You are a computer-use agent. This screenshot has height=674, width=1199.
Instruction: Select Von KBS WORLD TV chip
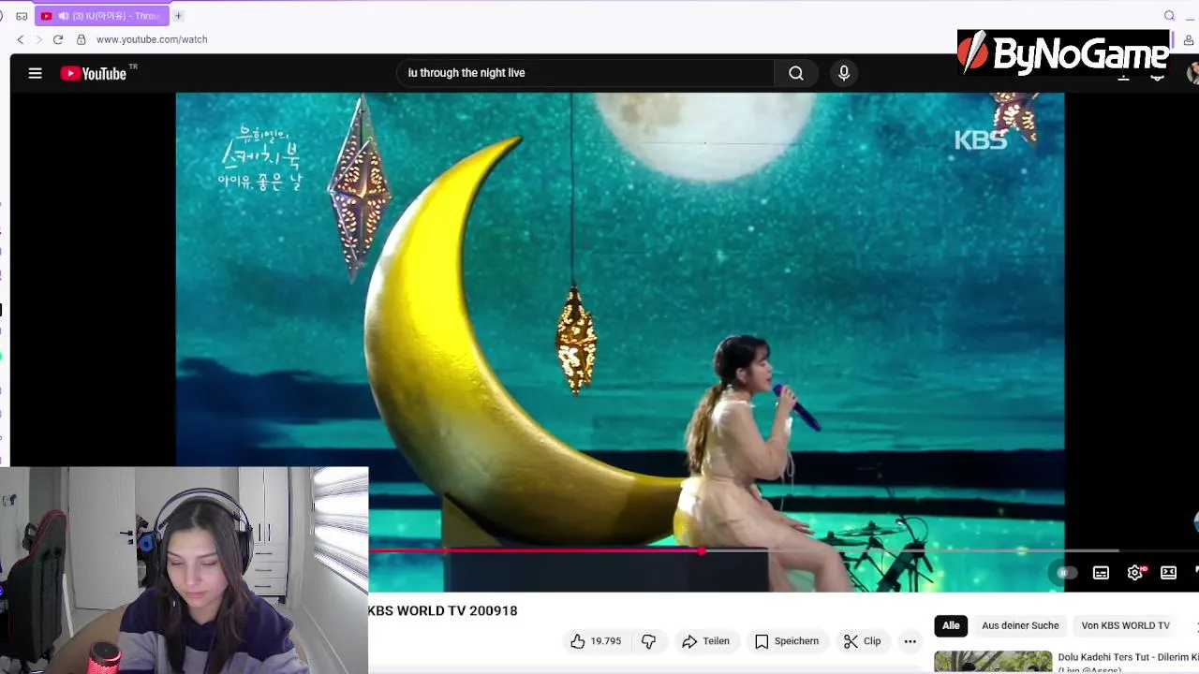pos(1125,625)
